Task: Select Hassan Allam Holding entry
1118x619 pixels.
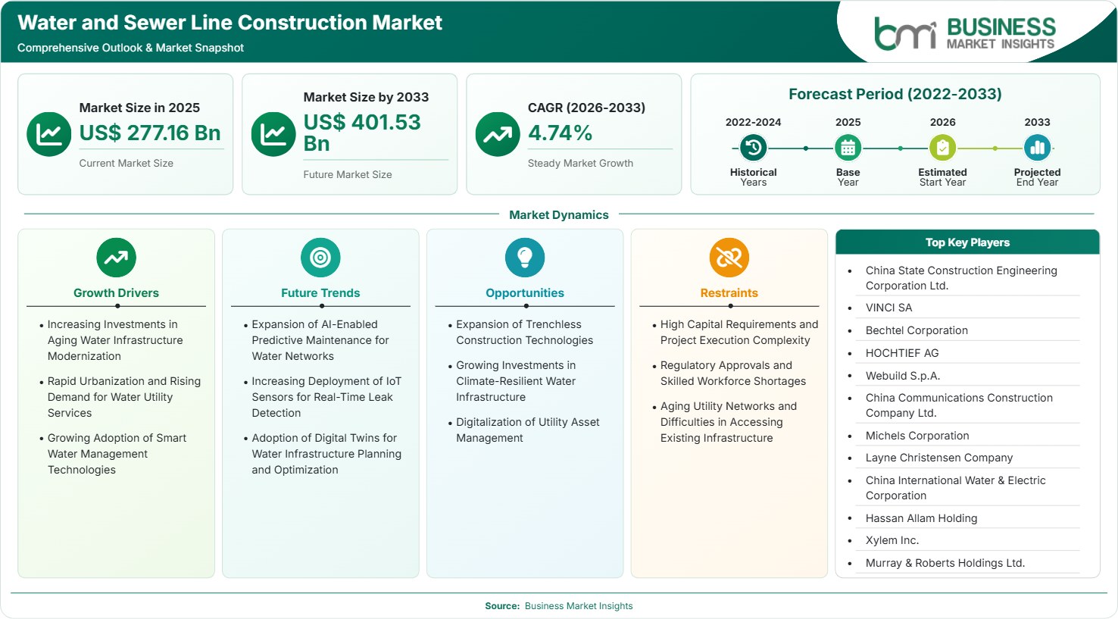Action: [x=921, y=518]
